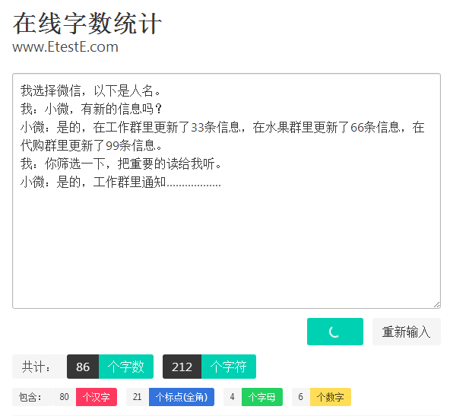Open the www.EtestE.com link
This screenshot has height=416, width=450.
pos(65,47)
